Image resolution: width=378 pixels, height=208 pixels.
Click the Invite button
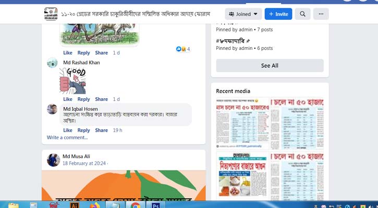click(x=278, y=14)
